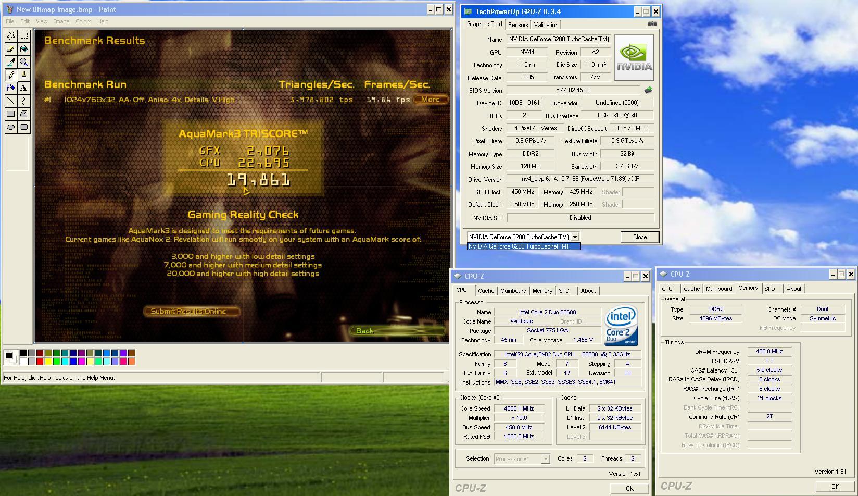Screen dimensions: 858x496
Task: Pick the white color swatch
Action: coord(23,361)
